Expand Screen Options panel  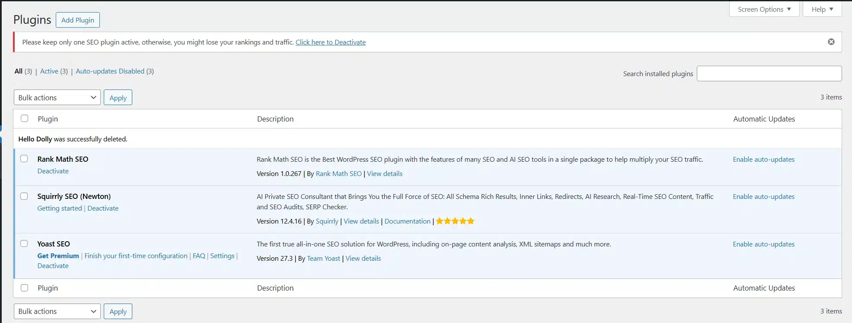click(x=764, y=9)
